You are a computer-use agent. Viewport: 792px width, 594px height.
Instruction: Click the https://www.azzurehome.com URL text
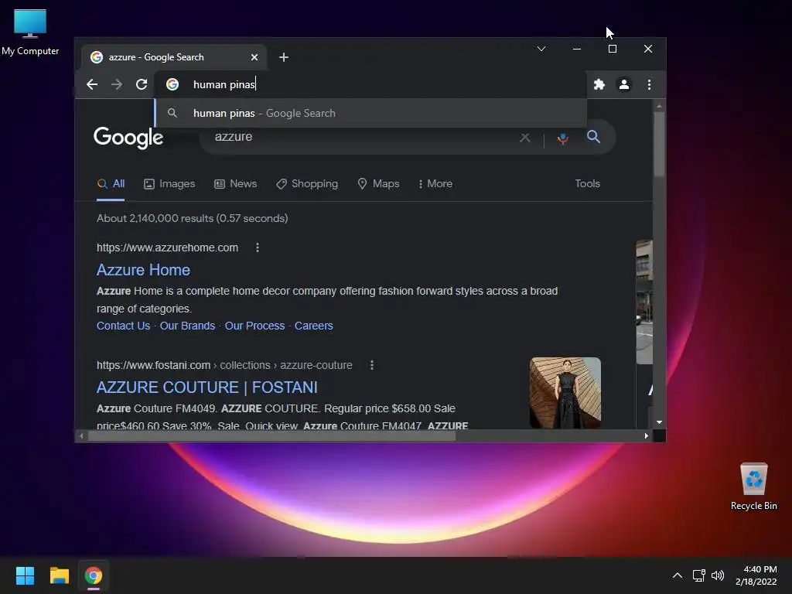pos(167,247)
